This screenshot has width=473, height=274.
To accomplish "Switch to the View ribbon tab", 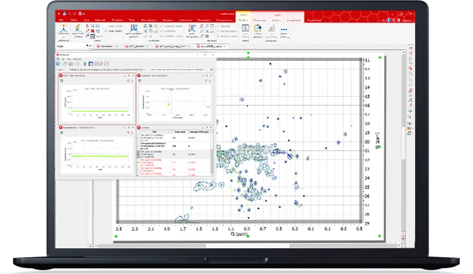I will coord(86,20).
